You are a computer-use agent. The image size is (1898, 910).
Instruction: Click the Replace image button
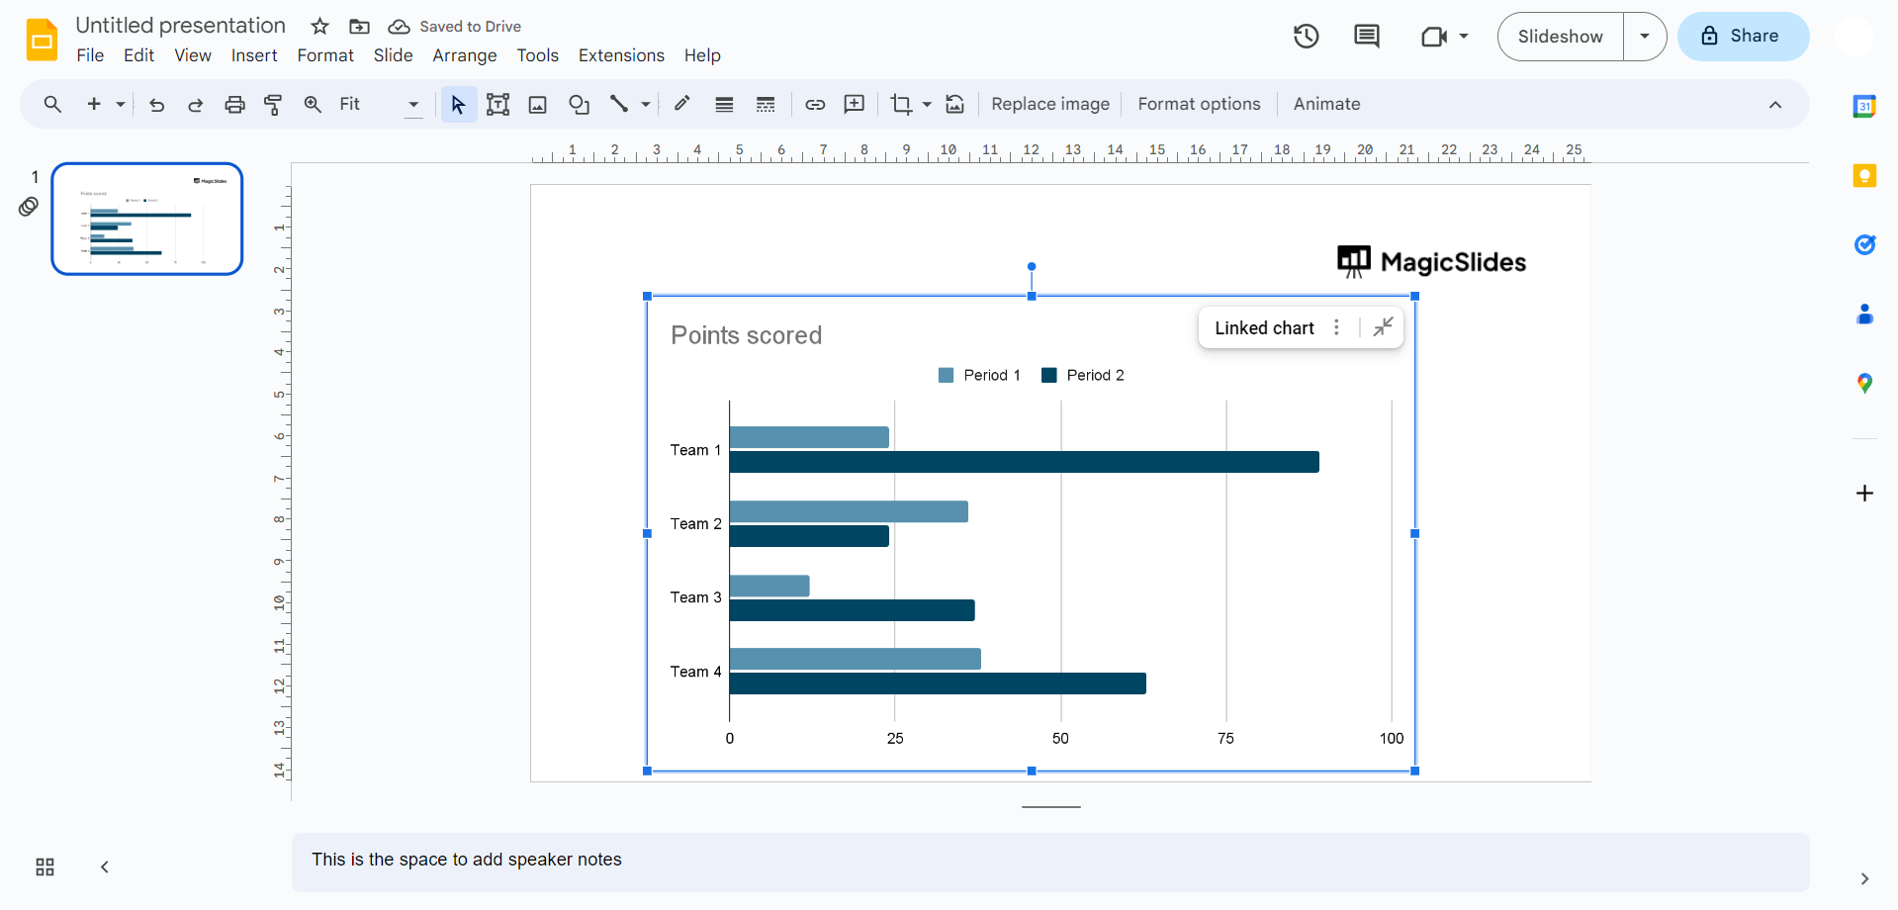coord(1050,105)
